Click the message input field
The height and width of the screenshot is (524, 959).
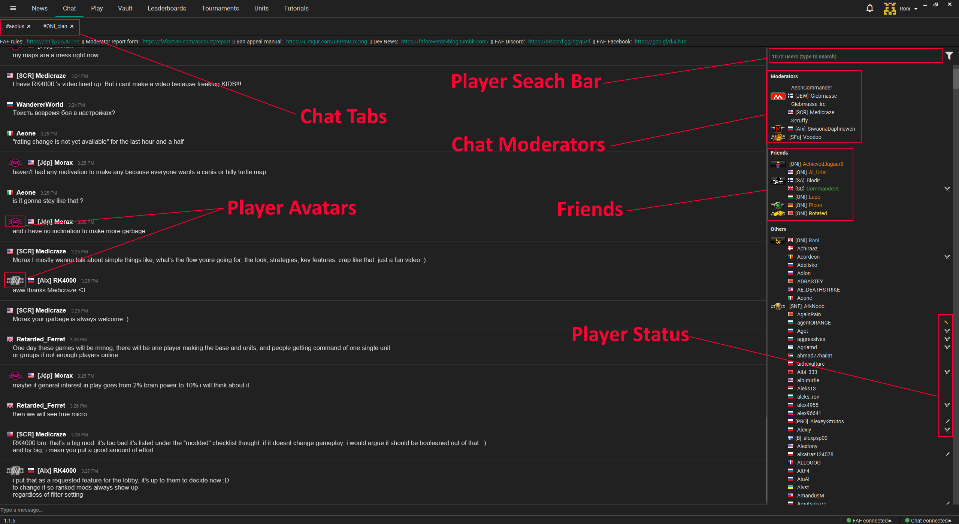click(384, 510)
